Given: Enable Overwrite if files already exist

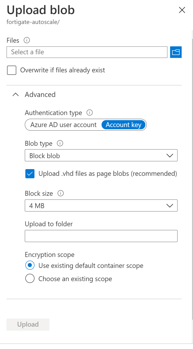Looking at the screenshot, I should [x=12, y=70].
